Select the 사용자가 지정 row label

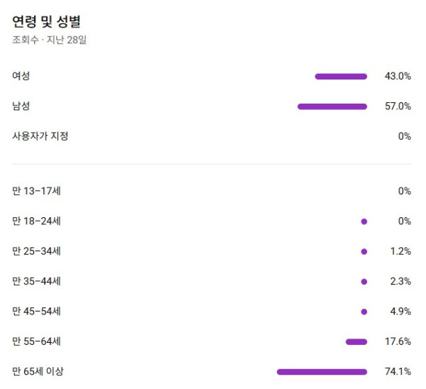40,136
